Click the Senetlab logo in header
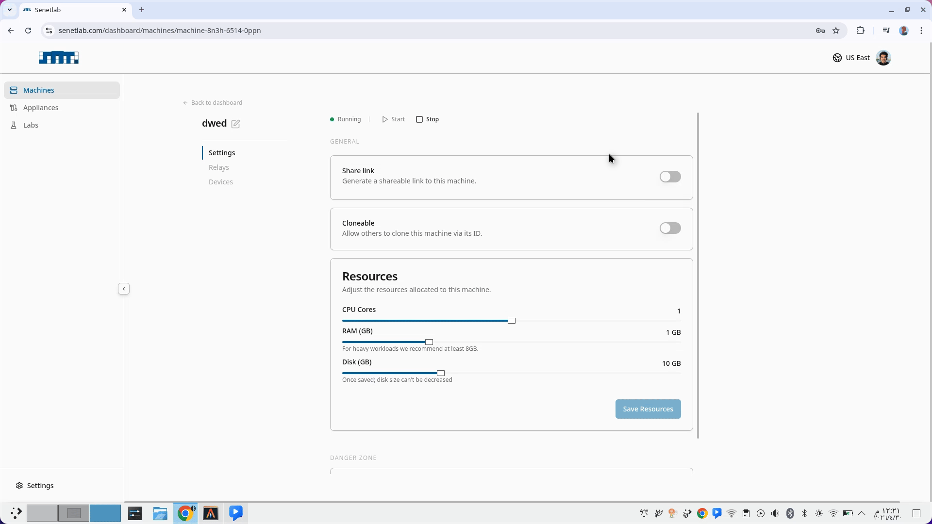The image size is (932, 524). [x=59, y=58]
